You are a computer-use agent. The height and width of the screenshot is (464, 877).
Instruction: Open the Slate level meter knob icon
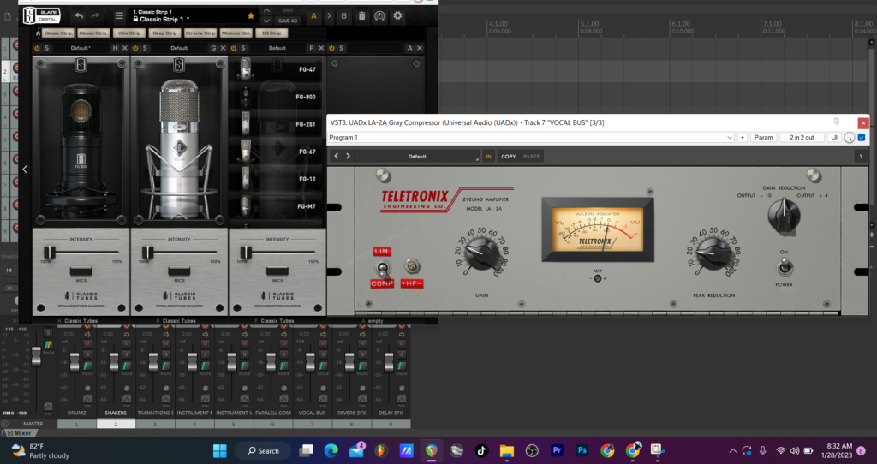[x=379, y=15]
